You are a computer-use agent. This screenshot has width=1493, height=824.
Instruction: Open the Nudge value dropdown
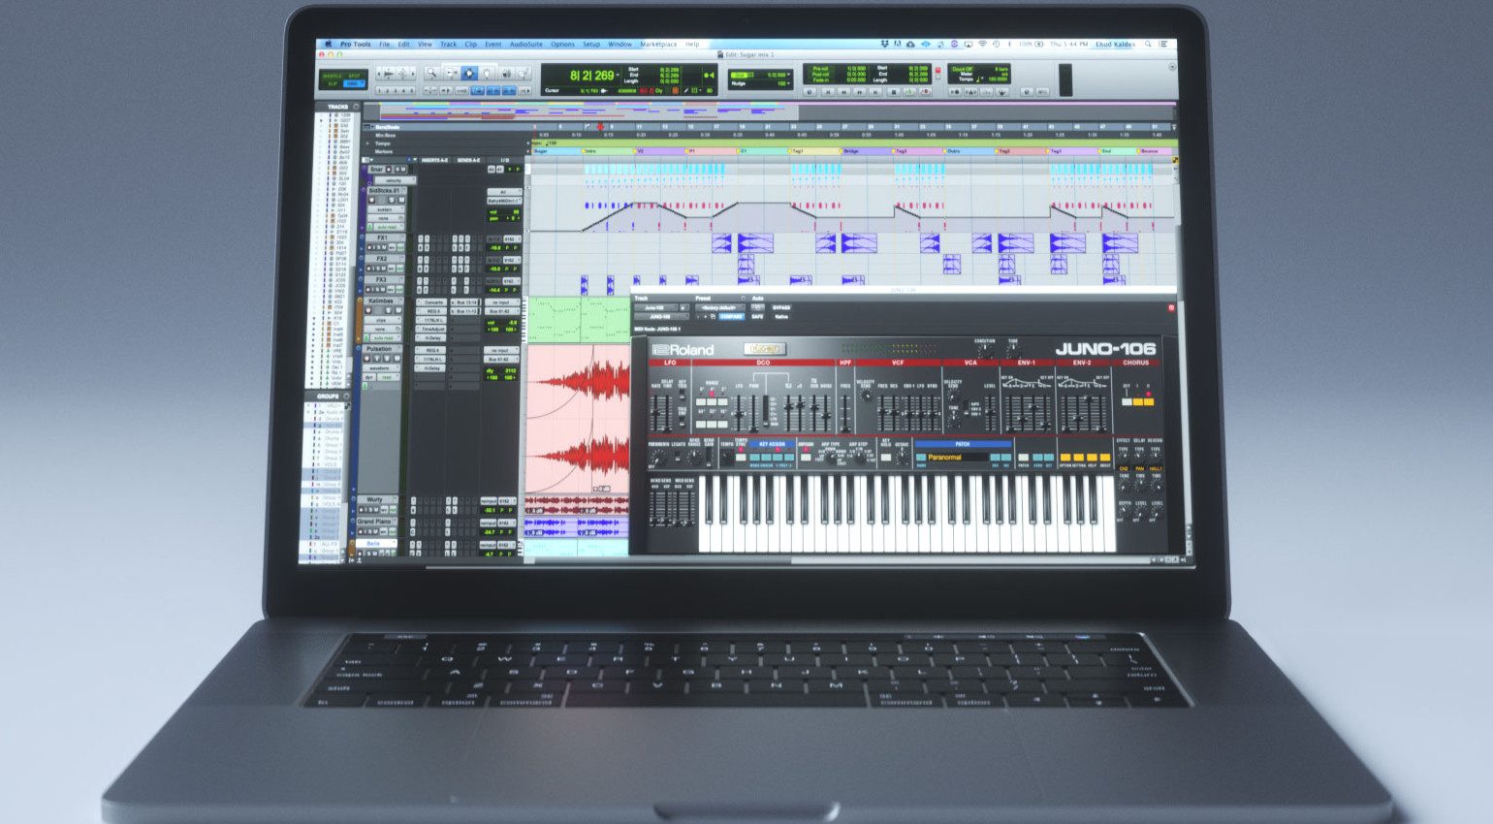click(788, 83)
